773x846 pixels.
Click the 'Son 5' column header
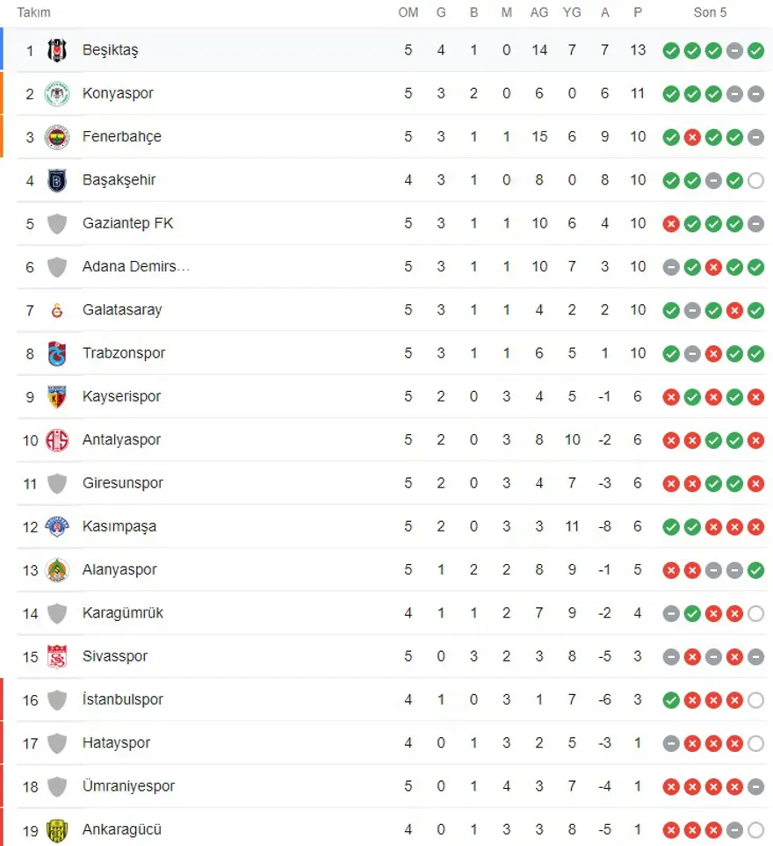coord(710,12)
